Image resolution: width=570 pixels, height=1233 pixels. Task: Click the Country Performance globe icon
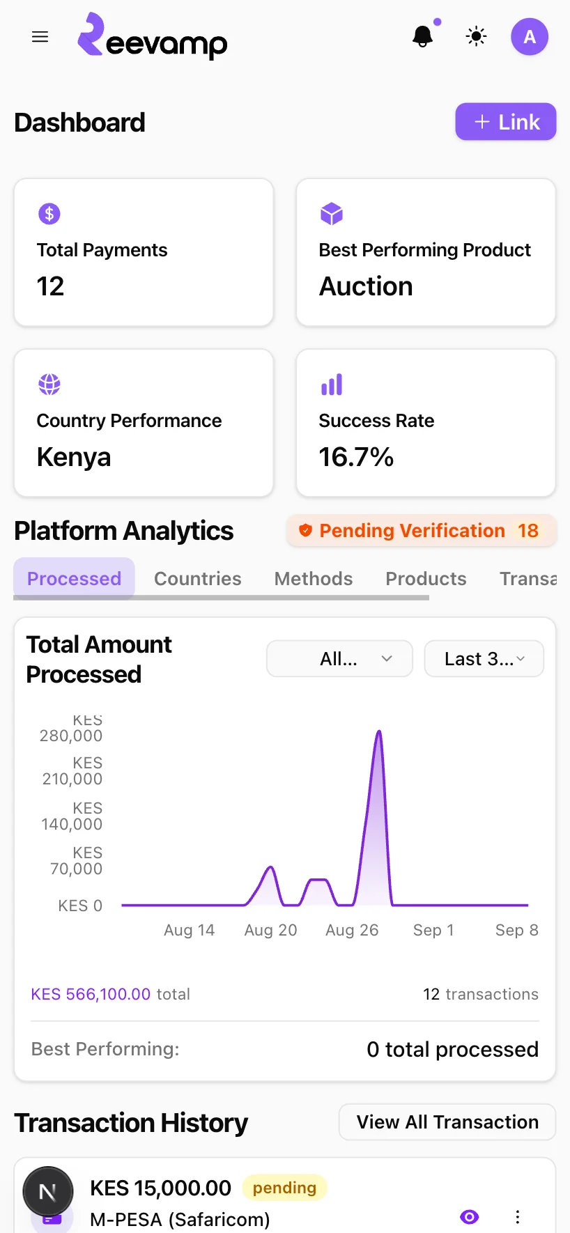coord(49,384)
